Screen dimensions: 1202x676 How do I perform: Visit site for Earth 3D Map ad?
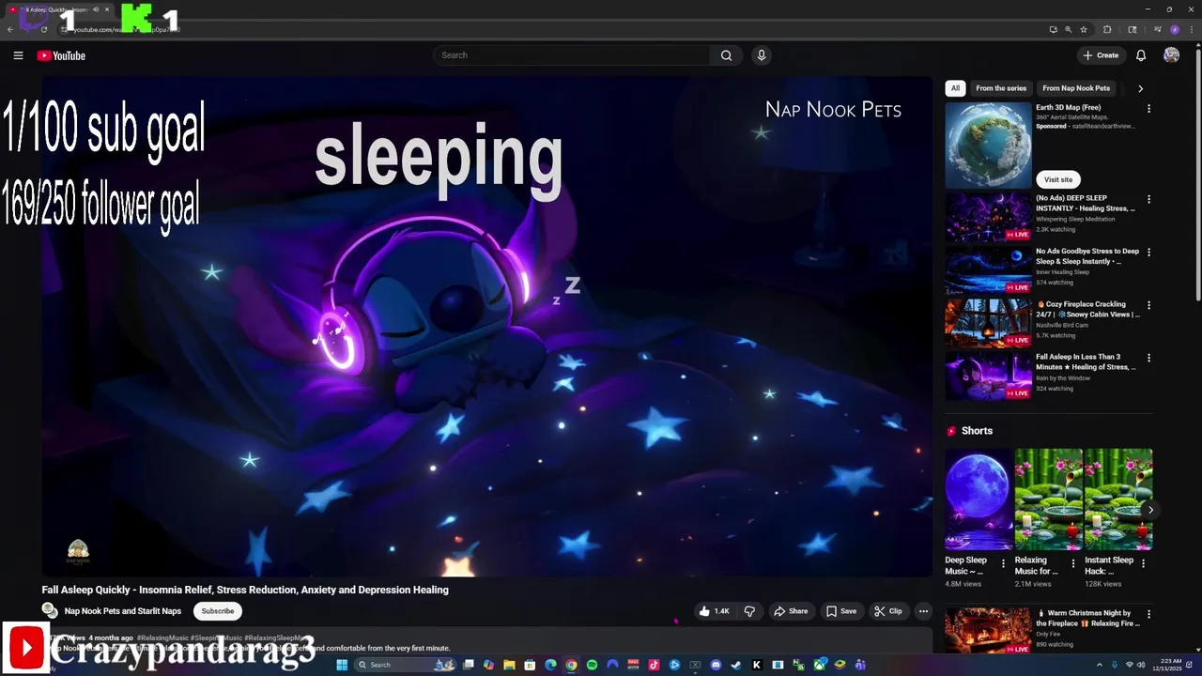tap(1058, 179)
